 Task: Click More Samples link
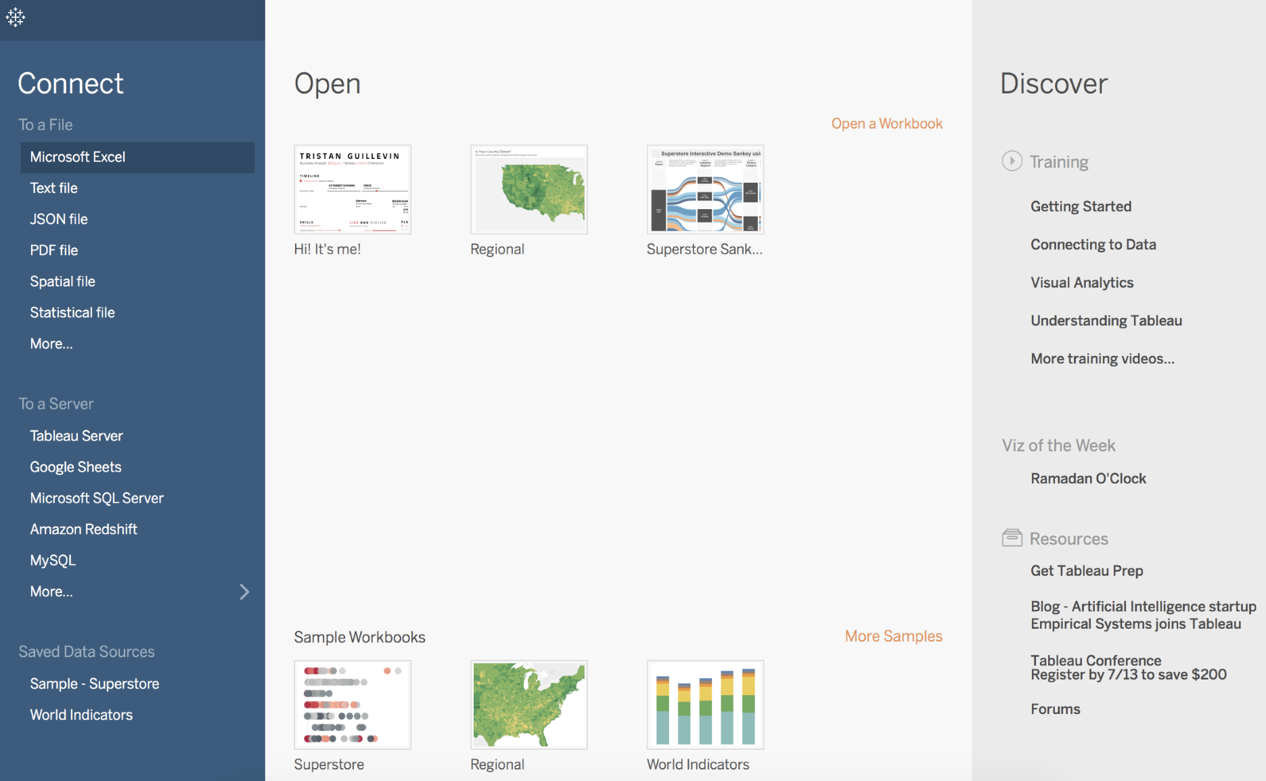click(893, 636)
